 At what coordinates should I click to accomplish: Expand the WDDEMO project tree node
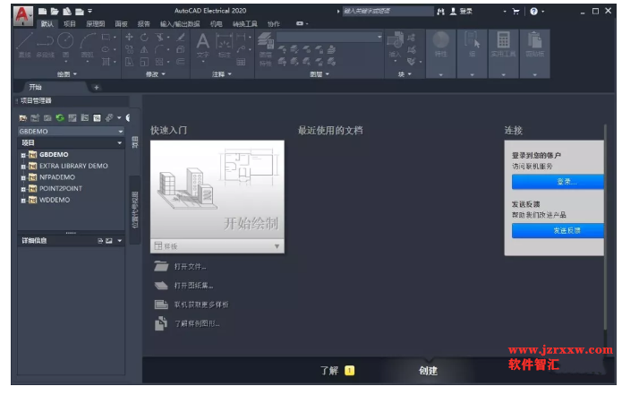click(23, 201)
